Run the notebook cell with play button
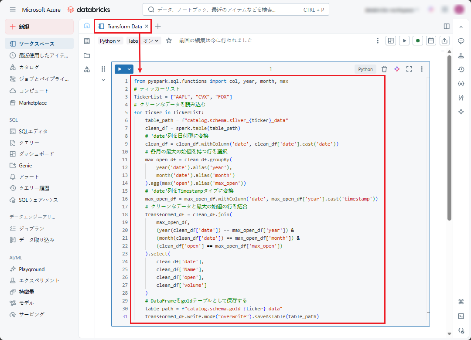 [120, 69]
